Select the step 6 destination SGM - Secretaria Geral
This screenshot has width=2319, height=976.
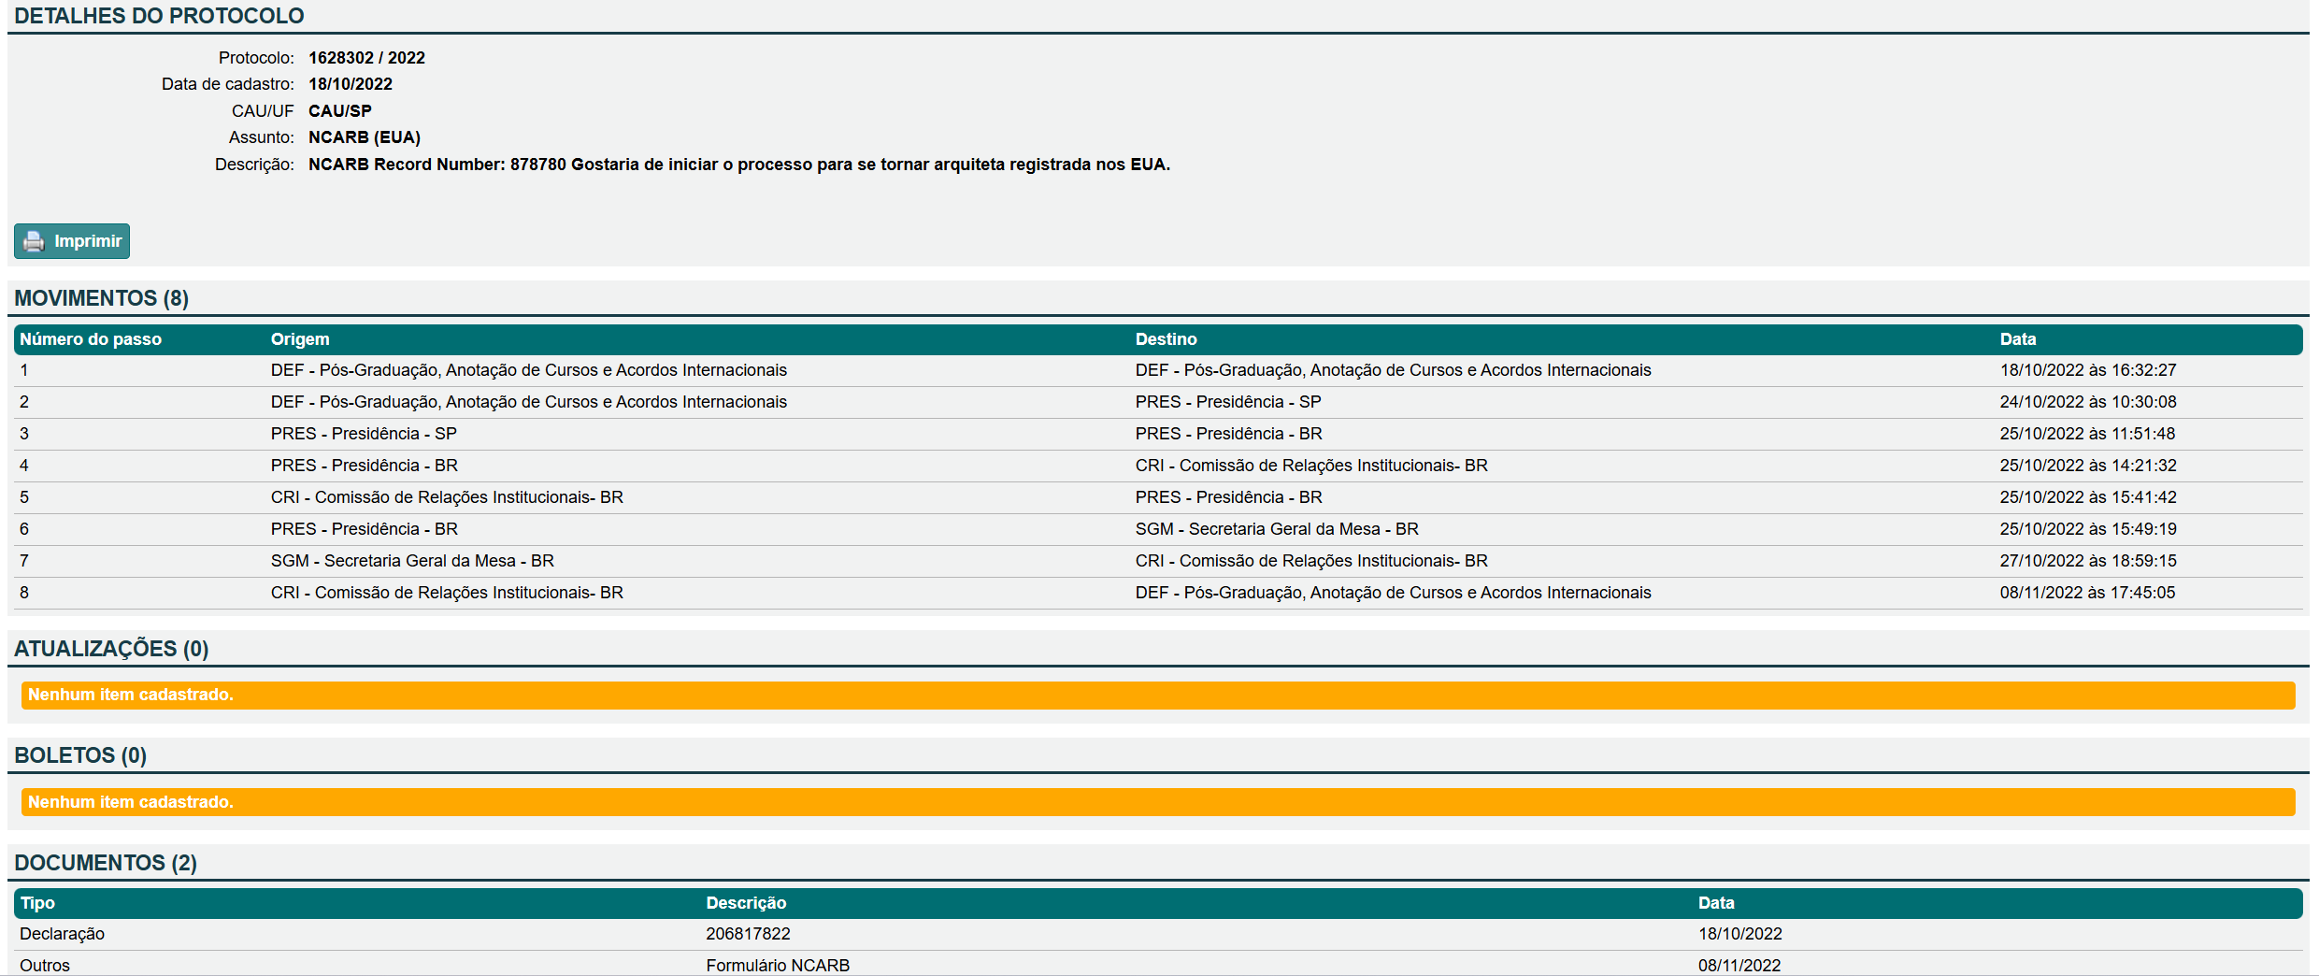(x=1276, y=529)
